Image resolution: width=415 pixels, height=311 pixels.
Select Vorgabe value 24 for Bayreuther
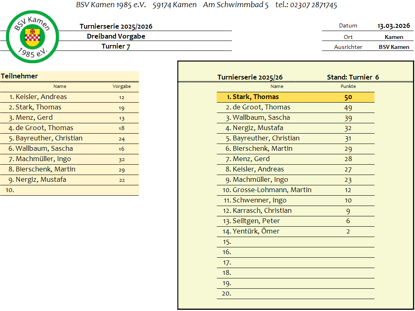pos(121,138)
